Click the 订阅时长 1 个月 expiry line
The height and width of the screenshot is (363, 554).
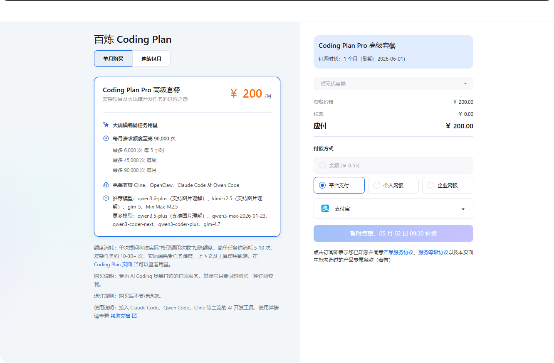tap(362, 59)
